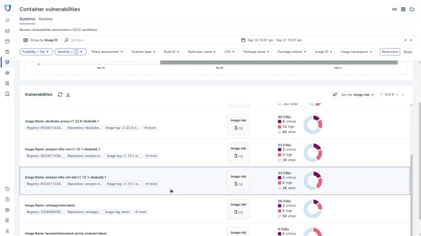The height and width of the screenshot is (236, 421).
Task: Expand the CVE filter dropdown
Action: (x=230, y=52)
